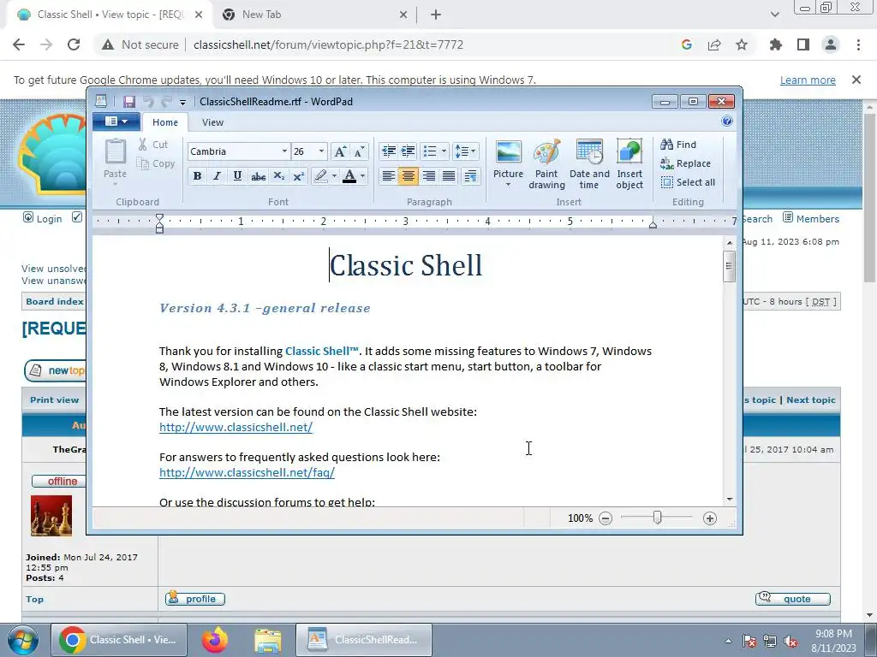
Task: Bookmark this page with star icon
Action: 742,44
